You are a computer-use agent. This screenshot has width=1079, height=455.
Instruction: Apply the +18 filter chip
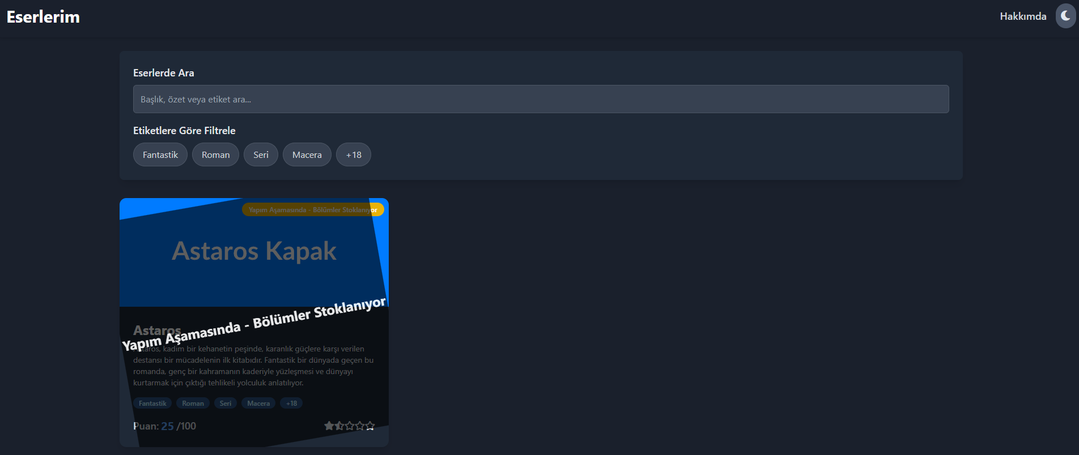coord(353,154)
